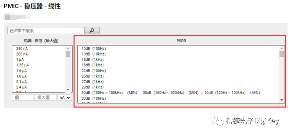Screen dimensions: 288x134
Task: Click down arrow of PSRR list scrollbar
Action: pos(282,100)
